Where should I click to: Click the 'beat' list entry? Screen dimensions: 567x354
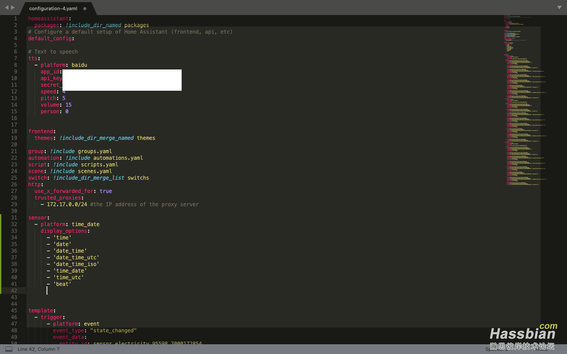tap(62, 284)
